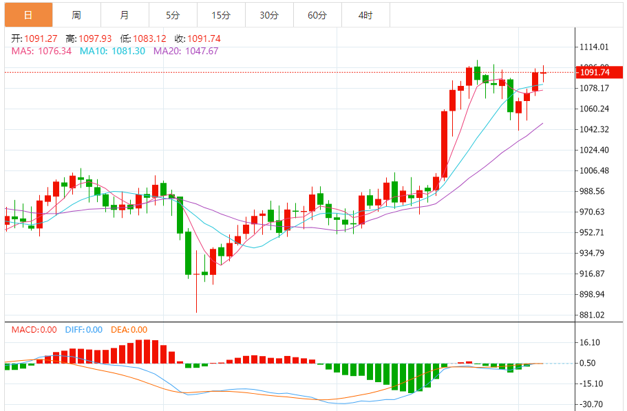Select the 日 daily chart tab
Screen dimensions: 627x411
point(28,15)
